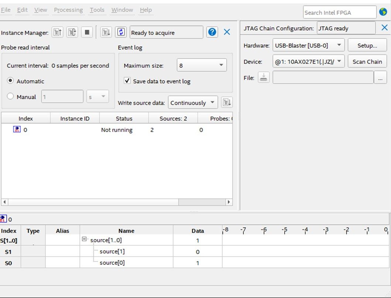This screenshot has width=391, height=298.
Task: Click the blue refresh cycle toolbar icon
Action: click(x=121, y=32)
